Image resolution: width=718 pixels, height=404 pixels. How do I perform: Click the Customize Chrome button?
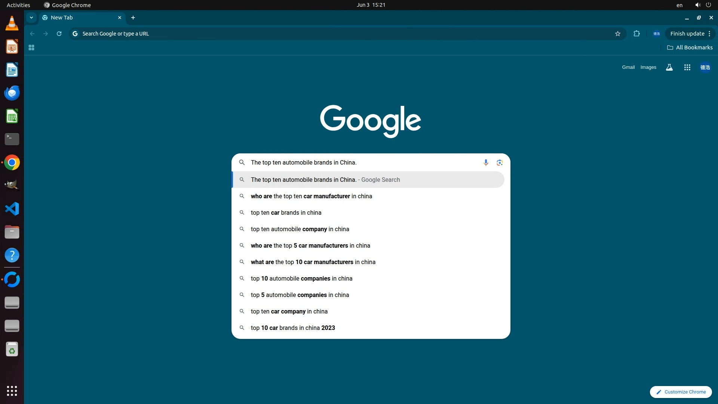681,392
